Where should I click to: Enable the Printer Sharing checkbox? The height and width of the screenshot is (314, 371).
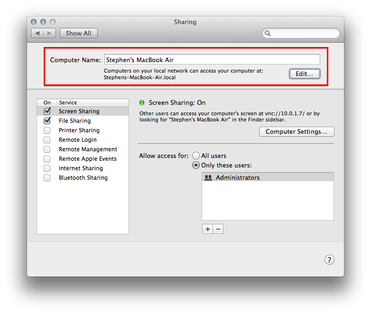click(47, 130)
